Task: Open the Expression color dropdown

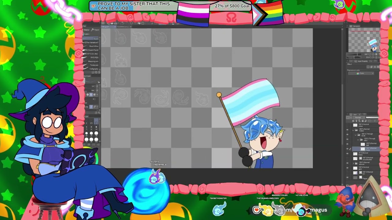Action: tap(361, 73)
